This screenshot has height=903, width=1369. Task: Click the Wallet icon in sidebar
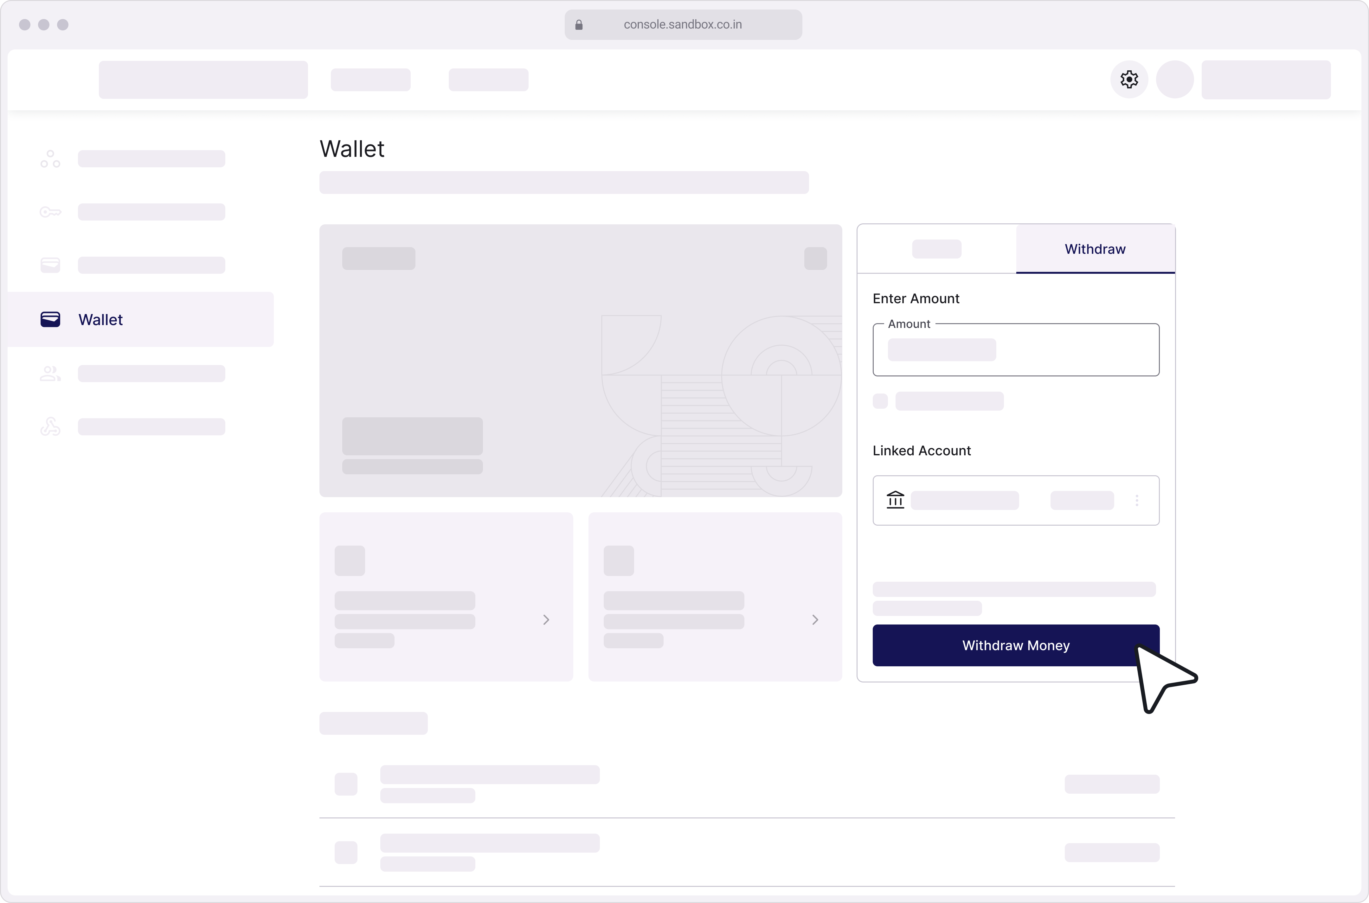click(x=50, y=320)
